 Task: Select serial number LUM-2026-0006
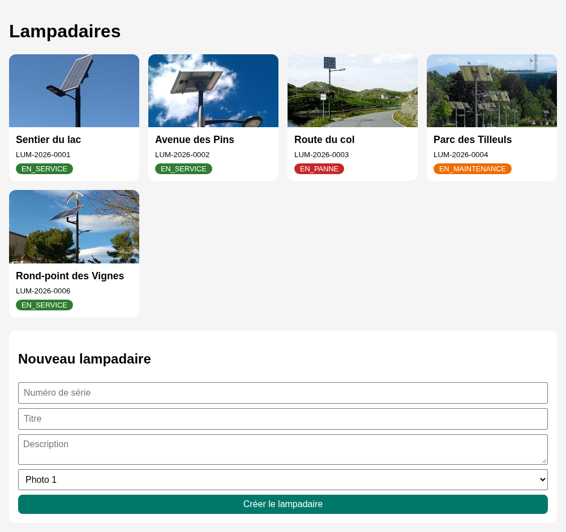point(43,291)
